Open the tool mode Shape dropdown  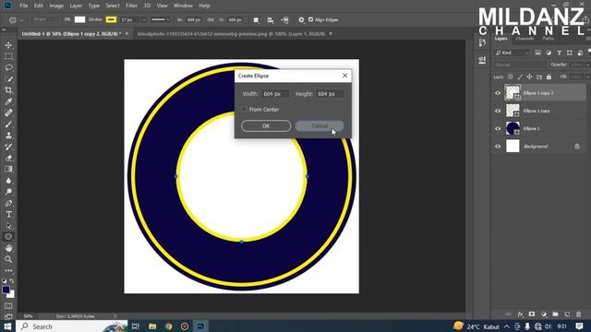(x=45, y=19)
